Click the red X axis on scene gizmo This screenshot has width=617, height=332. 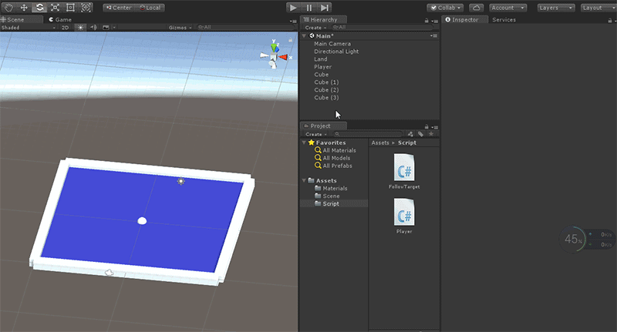coord(284,57)
